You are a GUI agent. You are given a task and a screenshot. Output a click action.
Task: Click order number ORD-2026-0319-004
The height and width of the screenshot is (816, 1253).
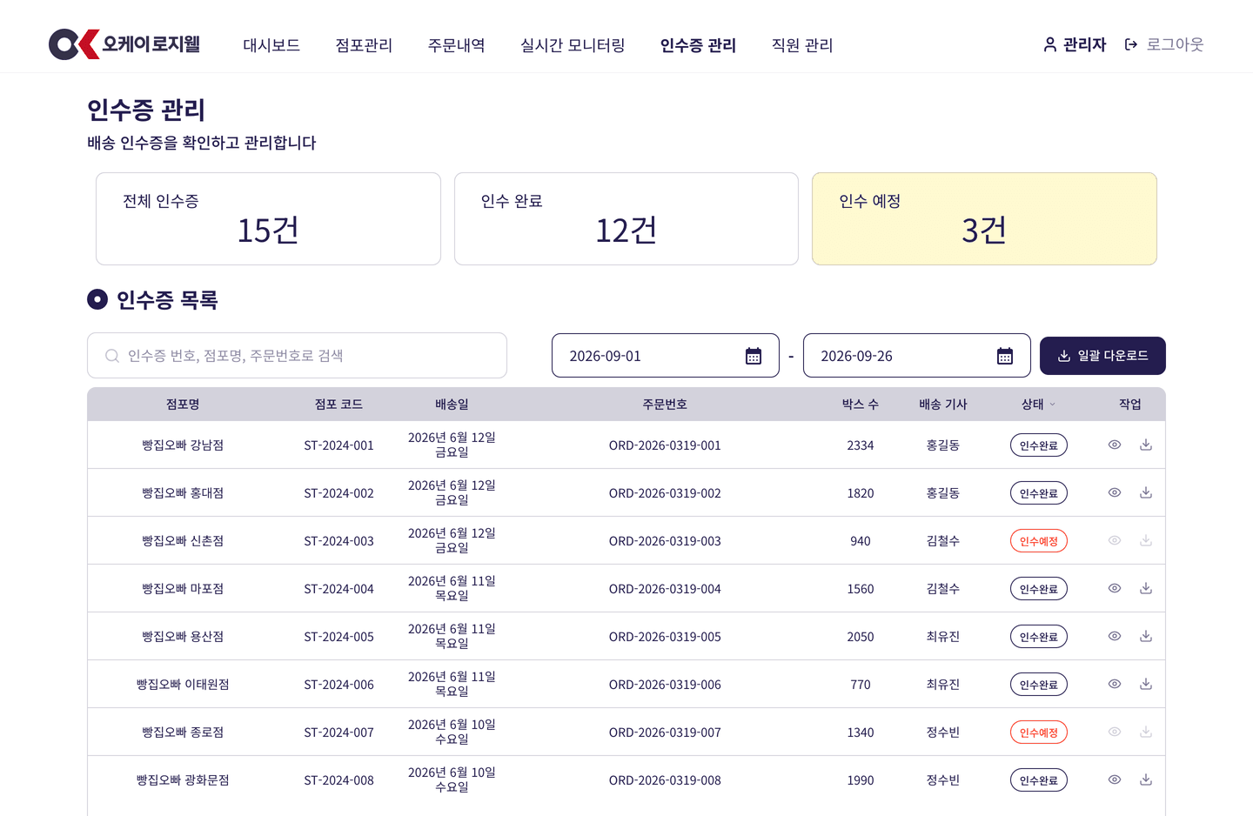665,589
